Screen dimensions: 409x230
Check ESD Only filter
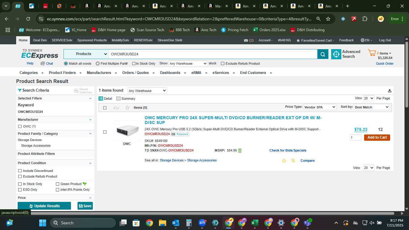[x=20, y=190]
